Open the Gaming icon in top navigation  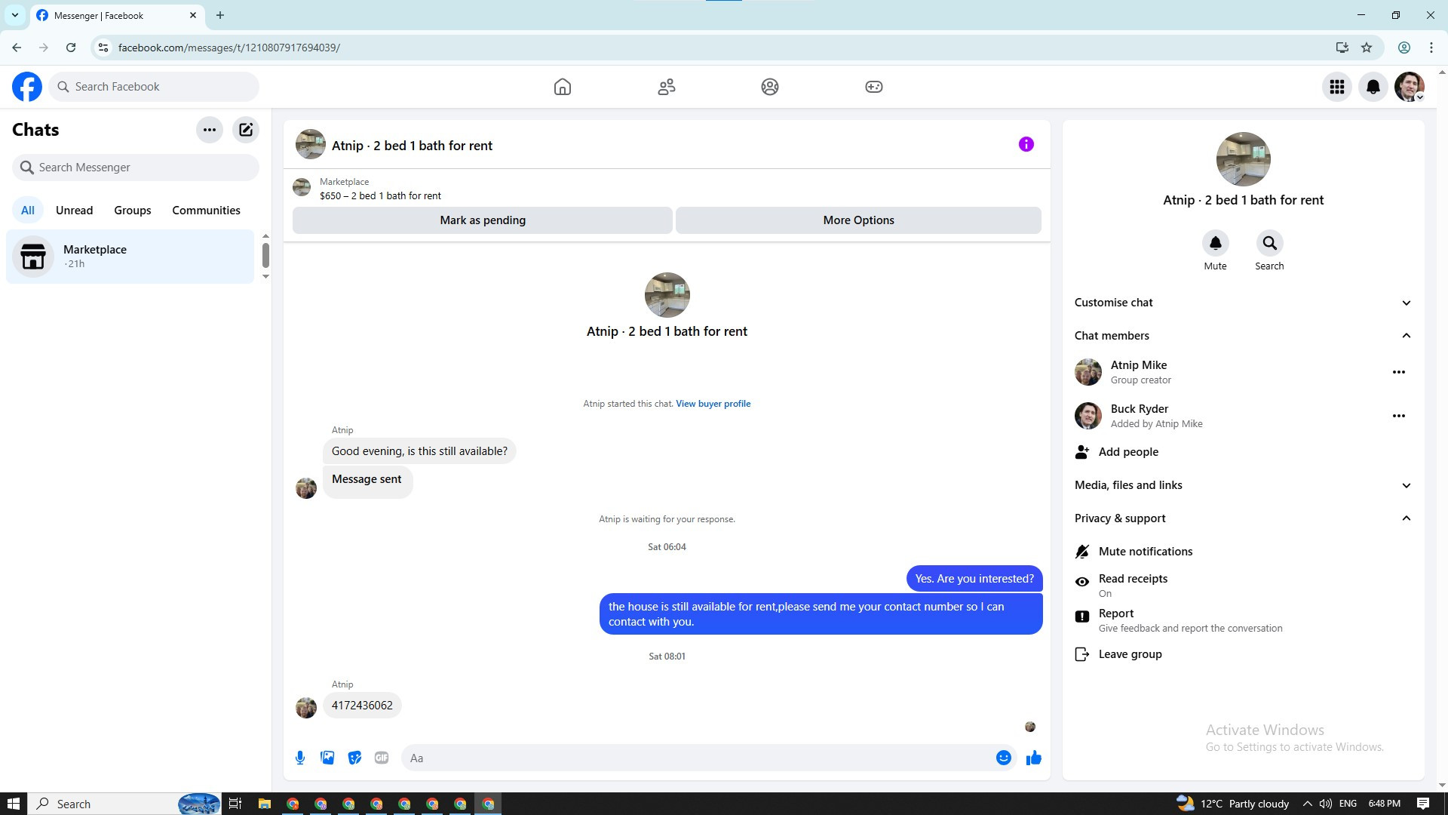[874, 87]
